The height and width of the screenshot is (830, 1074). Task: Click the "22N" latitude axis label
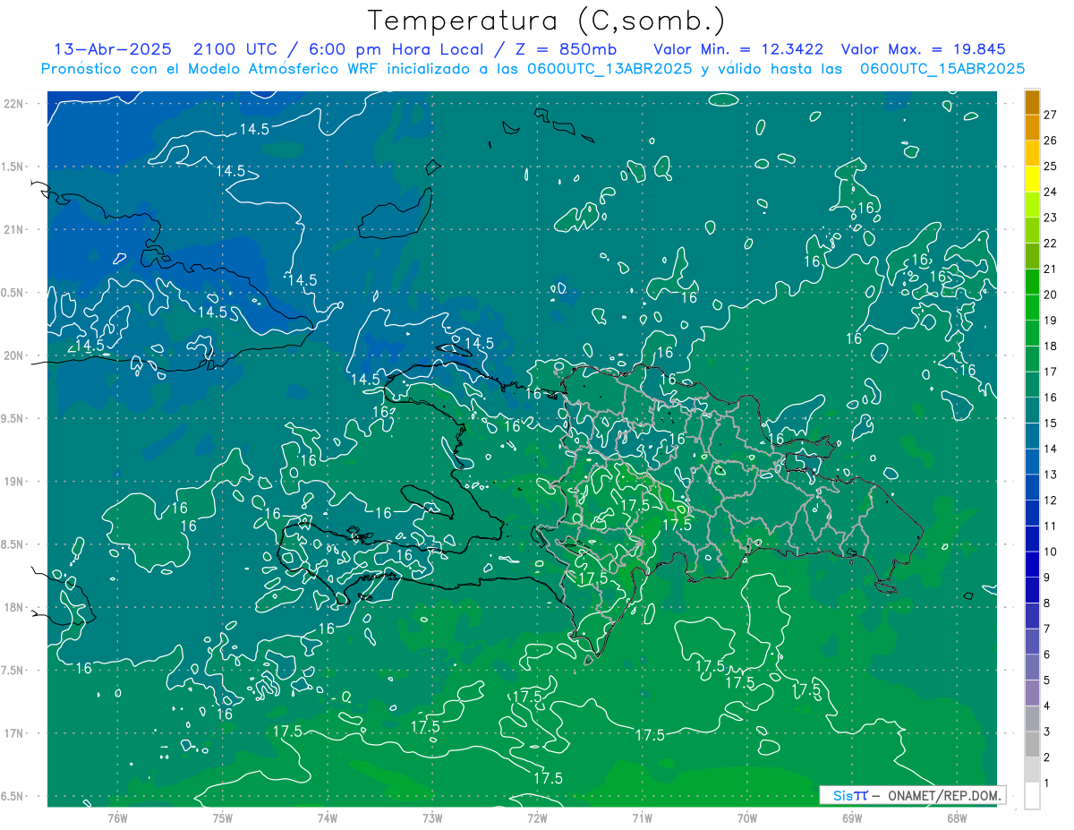pyautogui.click(x=14, y=104)
